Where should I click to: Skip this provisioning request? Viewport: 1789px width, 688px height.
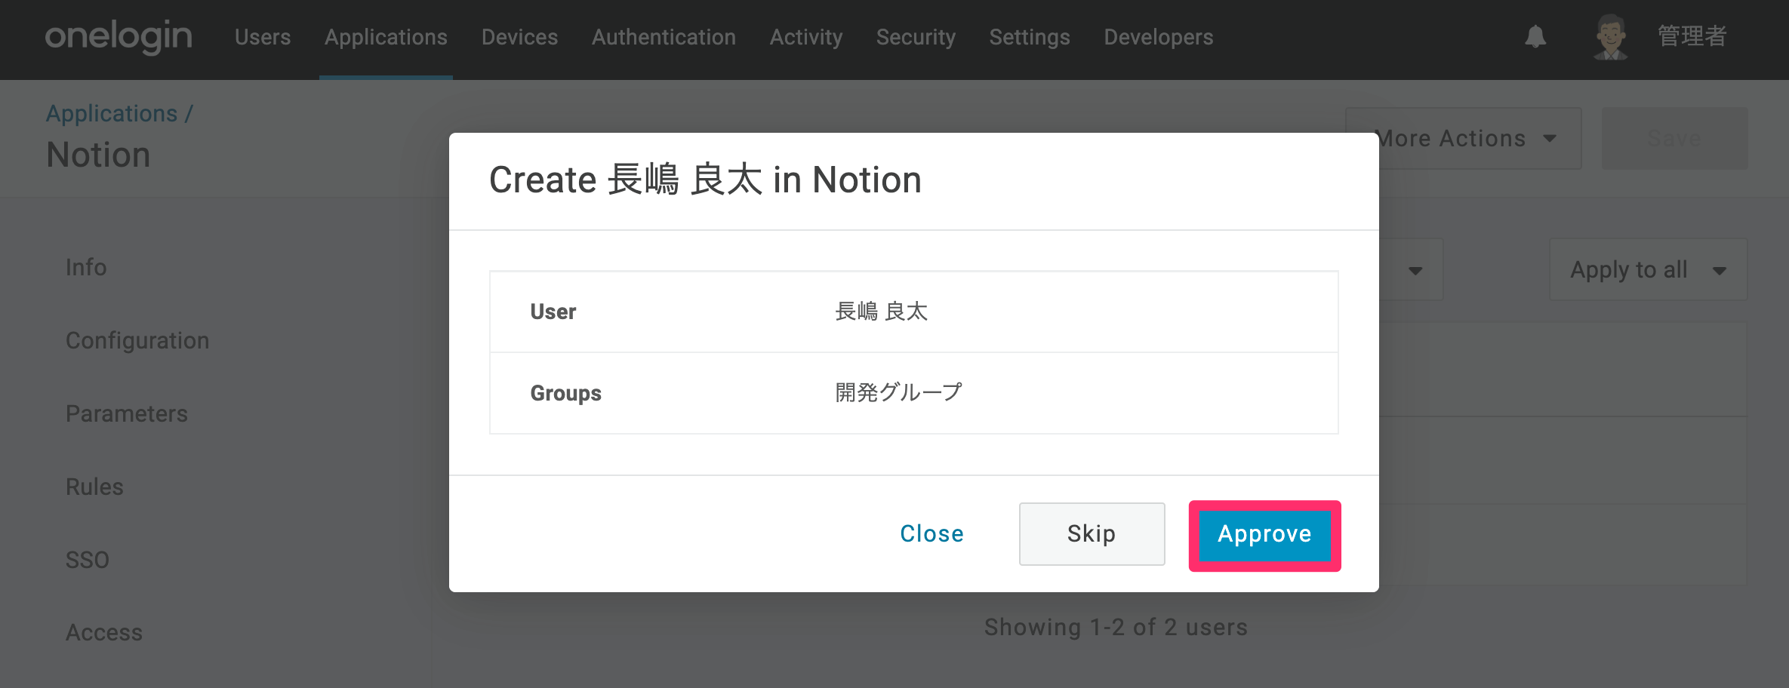point(1092,534)
